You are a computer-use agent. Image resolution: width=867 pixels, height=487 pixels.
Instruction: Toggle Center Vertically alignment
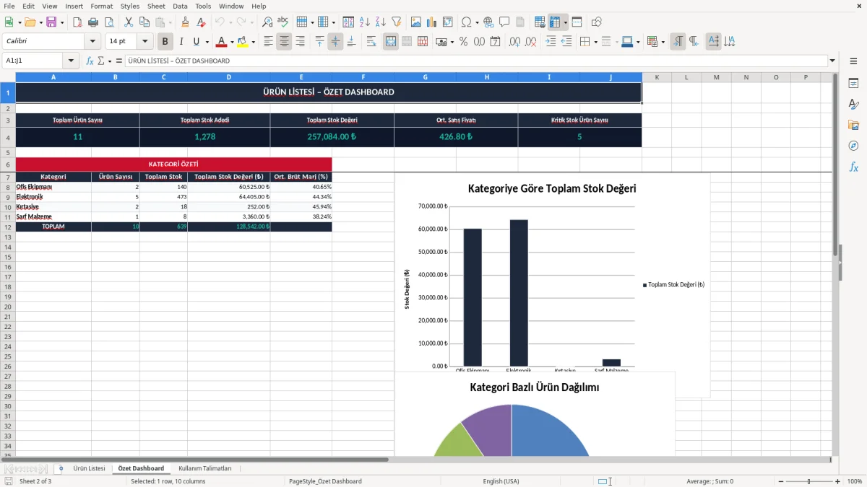click(335, 42)
